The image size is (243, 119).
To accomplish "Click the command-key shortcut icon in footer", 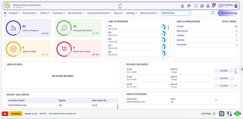I will pyautogui.click(x=222, y=114).
